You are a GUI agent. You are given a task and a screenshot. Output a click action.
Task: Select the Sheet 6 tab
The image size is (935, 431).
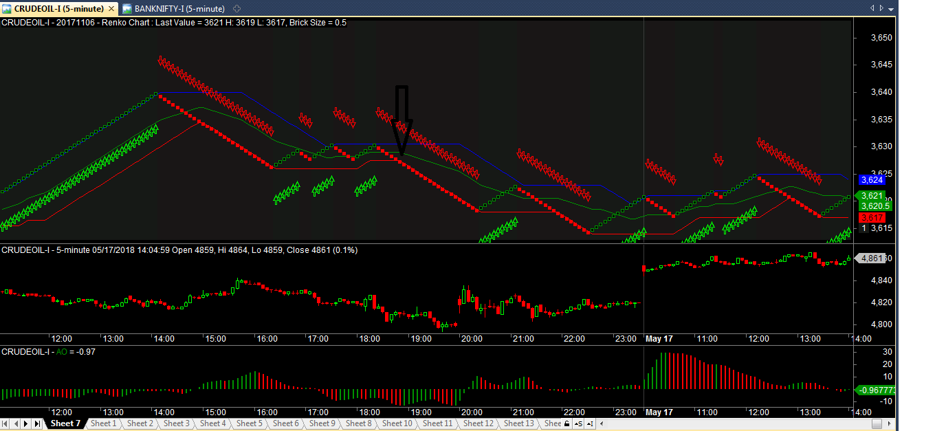click(286, 423)
